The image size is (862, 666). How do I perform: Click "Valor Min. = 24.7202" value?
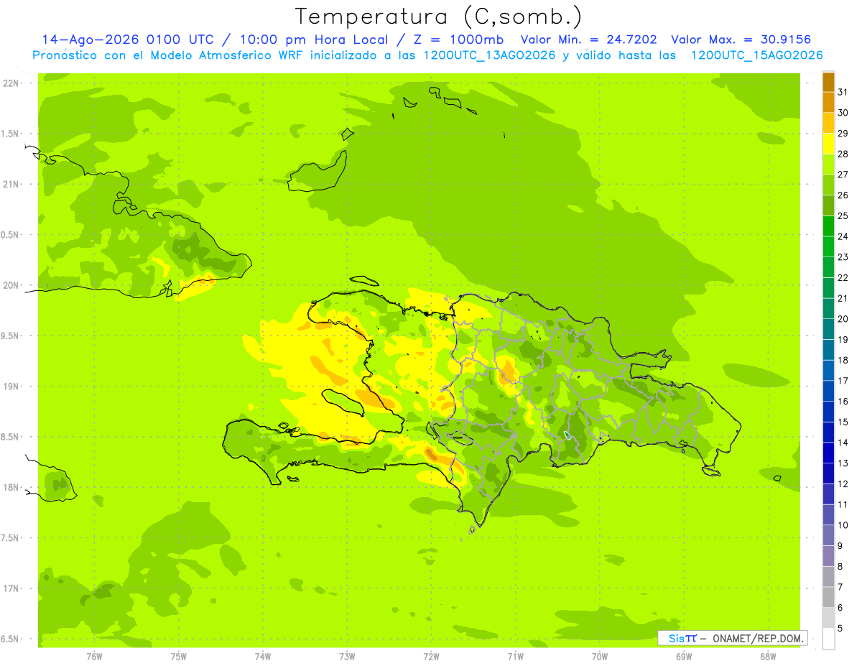[588, 40]
